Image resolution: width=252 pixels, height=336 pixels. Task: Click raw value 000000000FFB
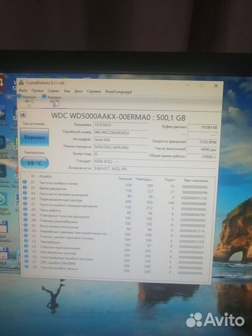195,193
